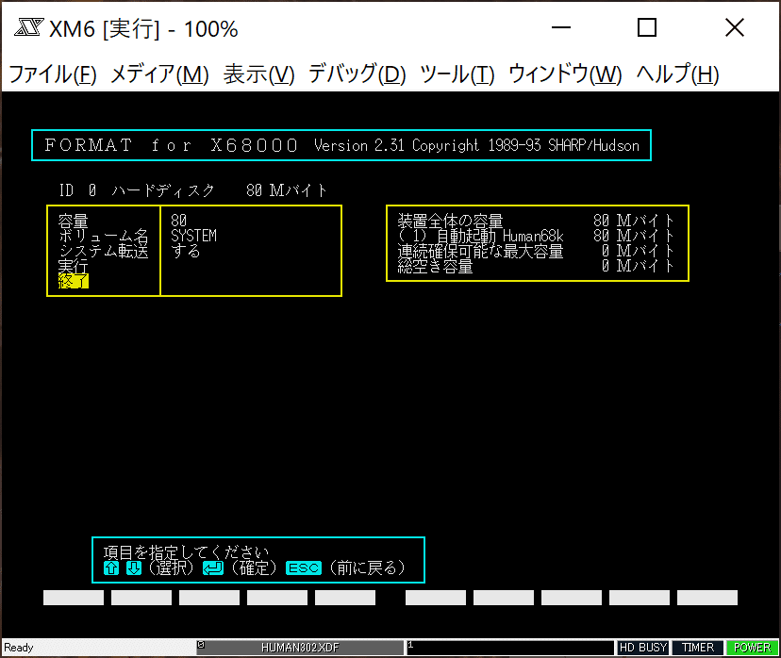781x658 pixels.
Task: Select the 容量 option in the format list
Action: pyautogui.click(x=74, y=221)
